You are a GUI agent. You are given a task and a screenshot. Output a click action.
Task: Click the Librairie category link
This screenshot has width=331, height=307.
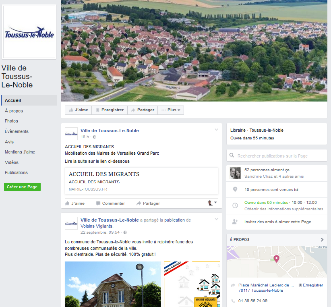tap(238, 130)
